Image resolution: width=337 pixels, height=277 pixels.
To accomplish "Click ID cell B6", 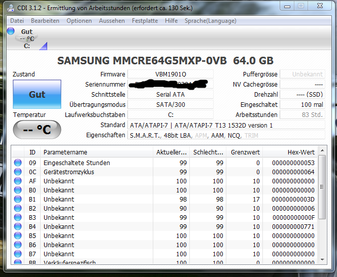I will coord(32,245).
